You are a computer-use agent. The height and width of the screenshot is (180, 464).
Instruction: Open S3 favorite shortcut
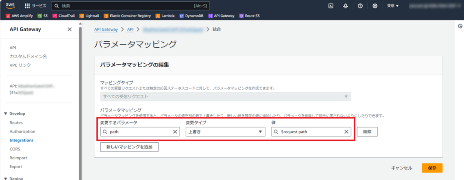click(42, 16)
